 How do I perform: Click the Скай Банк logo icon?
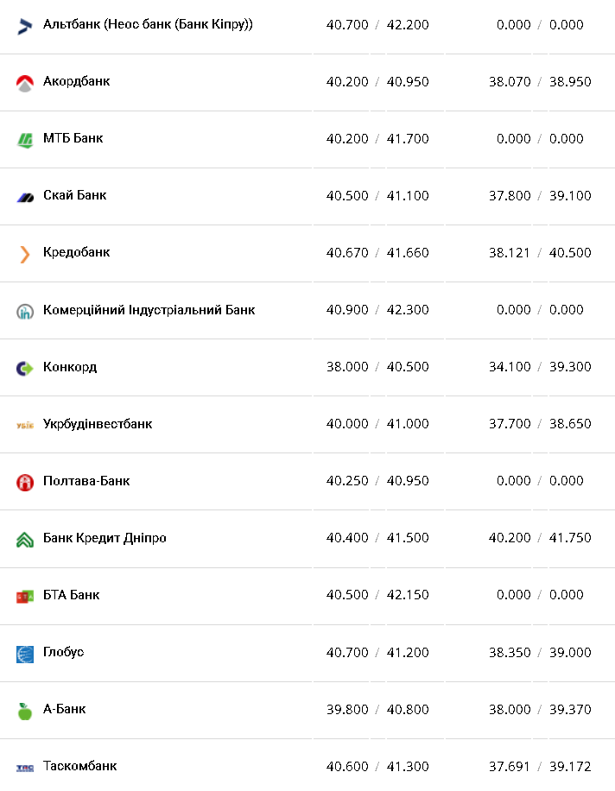(24, 197)
